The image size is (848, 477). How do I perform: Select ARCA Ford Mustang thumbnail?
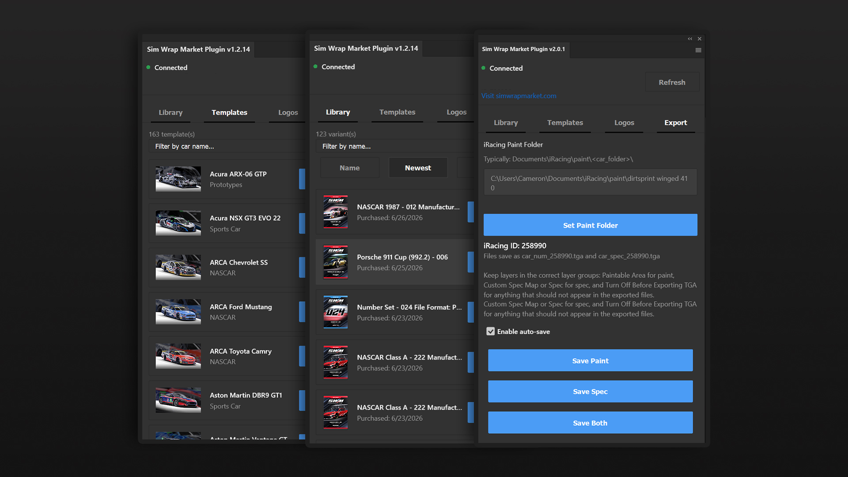click(178, 312)
